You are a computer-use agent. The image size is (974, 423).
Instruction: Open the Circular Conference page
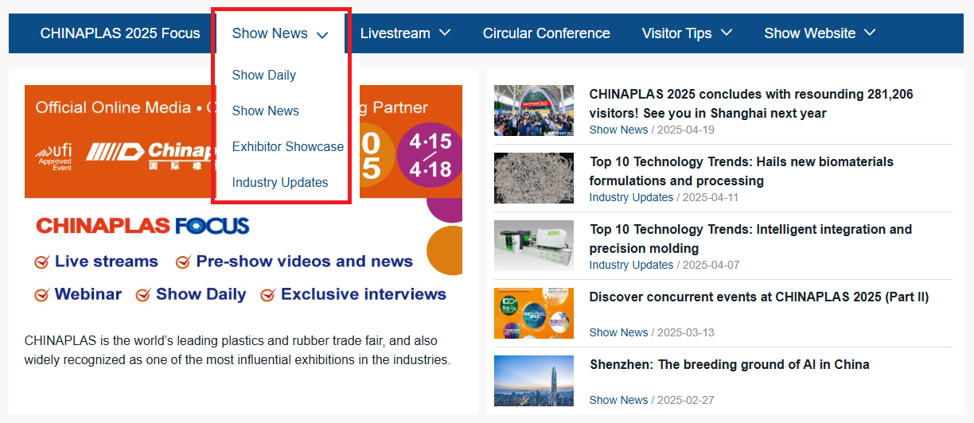pos(546,33)
